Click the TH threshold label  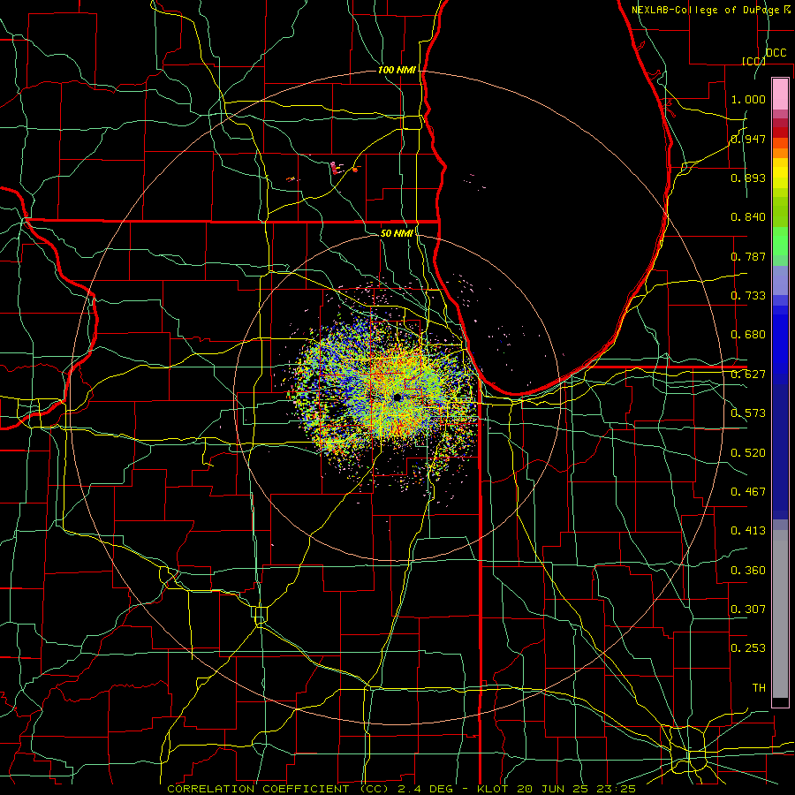pyautogui.click(x=759, y=688)
